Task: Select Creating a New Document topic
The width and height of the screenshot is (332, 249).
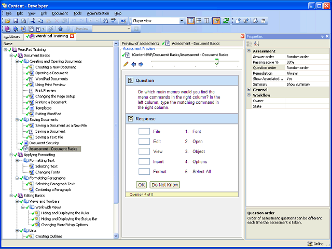Action: 56,67
